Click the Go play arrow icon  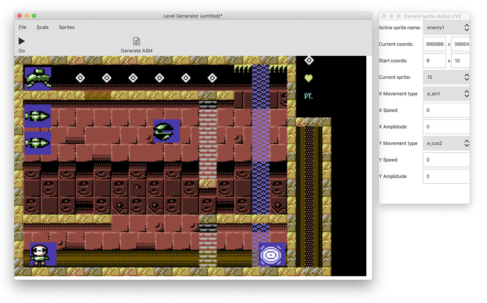point(22,41)
